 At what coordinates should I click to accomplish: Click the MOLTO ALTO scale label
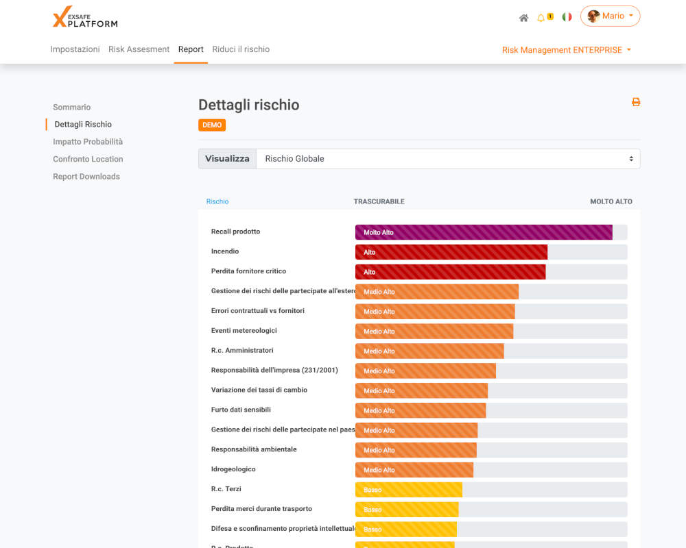[611, 201]
